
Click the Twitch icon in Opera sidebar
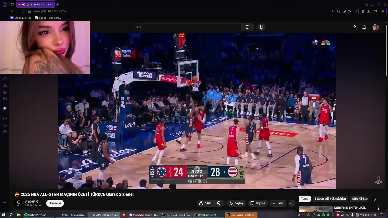[x=5, y=108]
